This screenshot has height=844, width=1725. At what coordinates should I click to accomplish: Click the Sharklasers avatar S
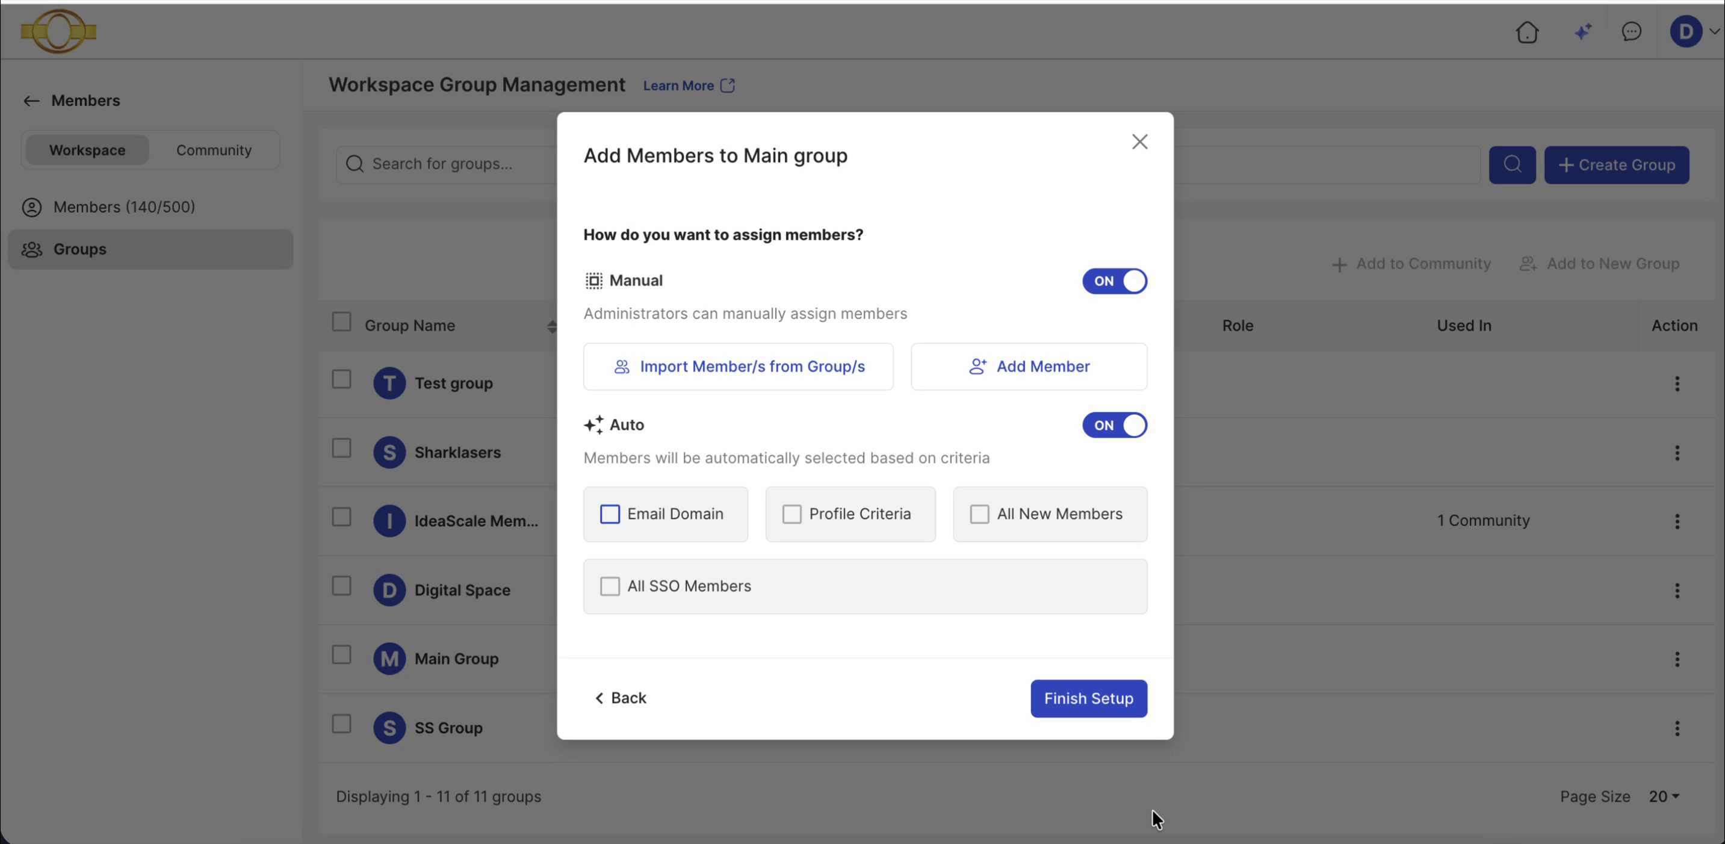(x=389, y=453)
